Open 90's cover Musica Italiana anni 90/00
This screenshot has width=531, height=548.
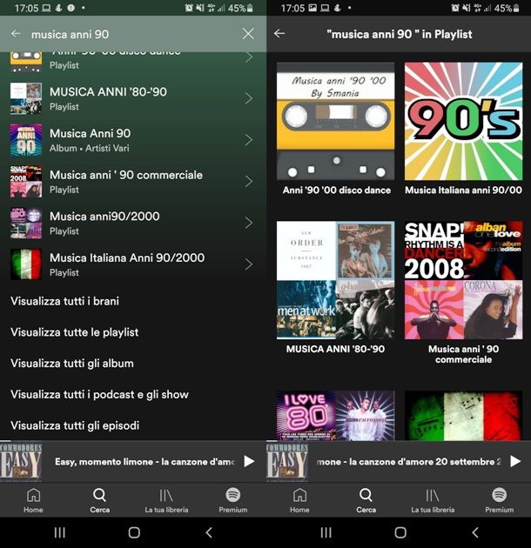(463, 121)
